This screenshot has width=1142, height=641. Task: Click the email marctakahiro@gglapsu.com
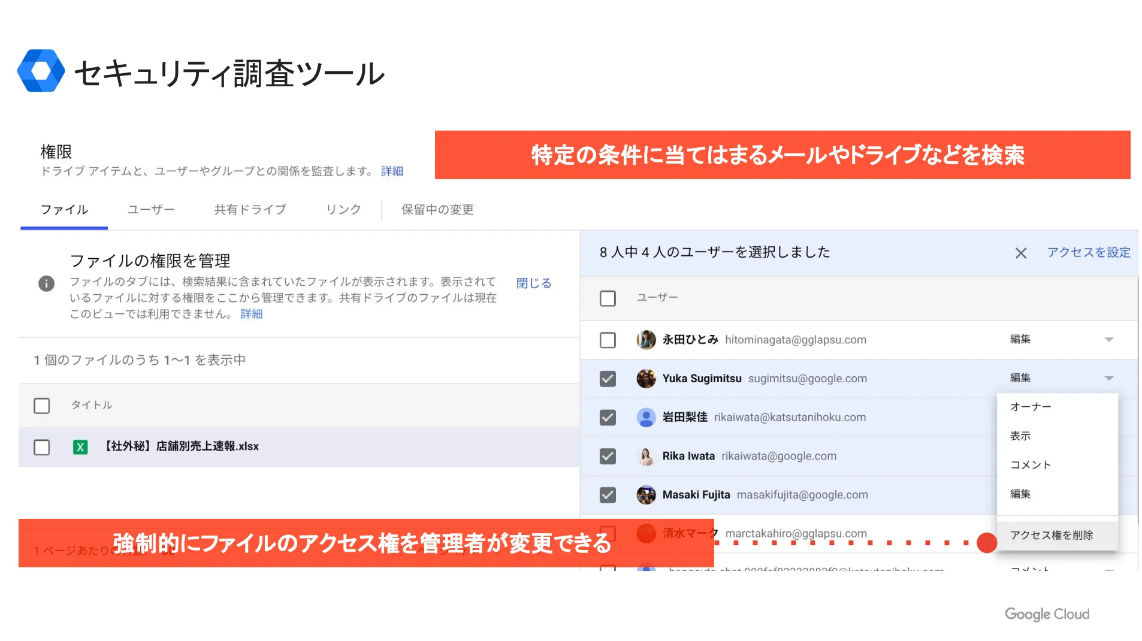[x=796, y=533]
